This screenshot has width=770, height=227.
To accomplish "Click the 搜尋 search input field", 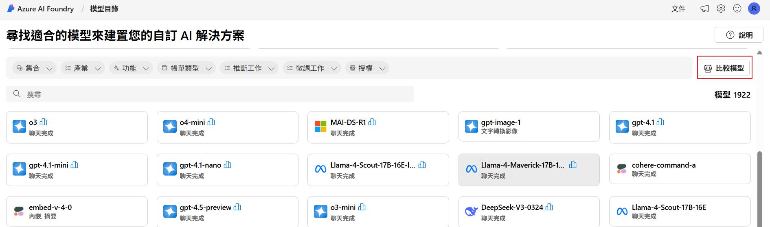I will click(x=210, y=94).
